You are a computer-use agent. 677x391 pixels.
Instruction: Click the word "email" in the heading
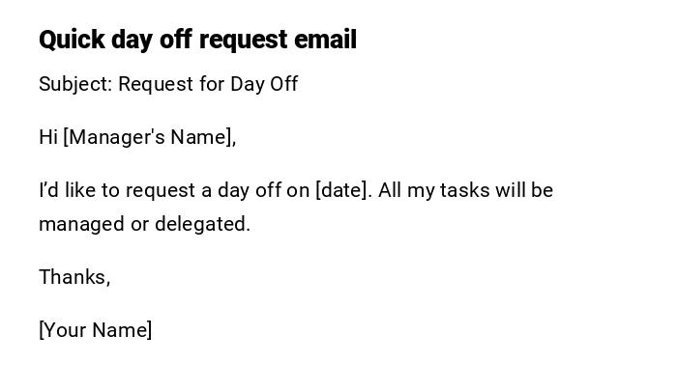(327, 41)
